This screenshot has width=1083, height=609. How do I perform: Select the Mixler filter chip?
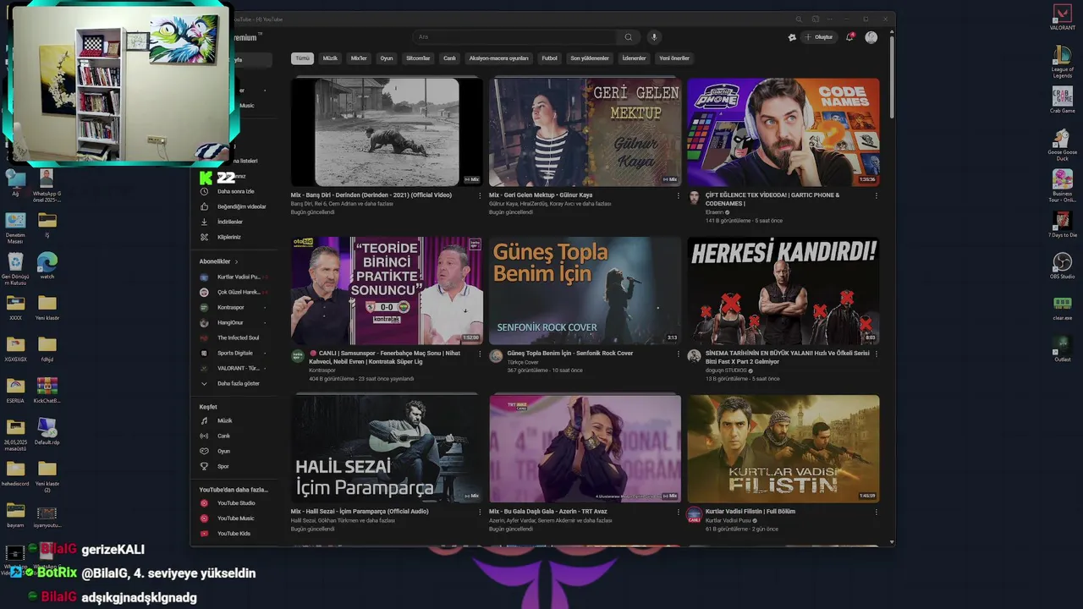point(359,58)
